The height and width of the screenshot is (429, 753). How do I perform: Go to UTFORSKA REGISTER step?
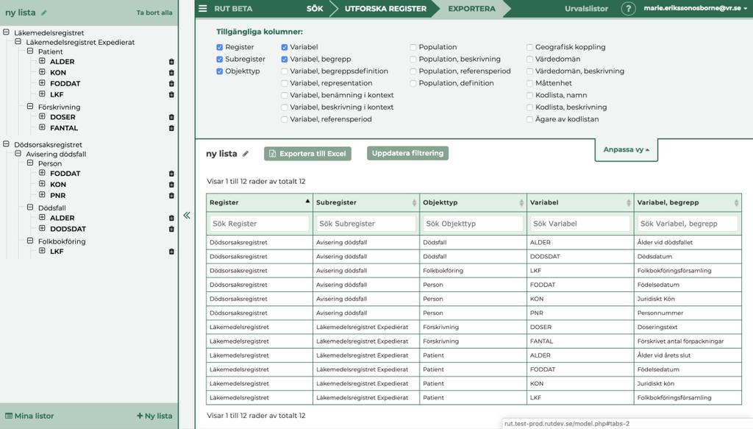tap(385, 9)
